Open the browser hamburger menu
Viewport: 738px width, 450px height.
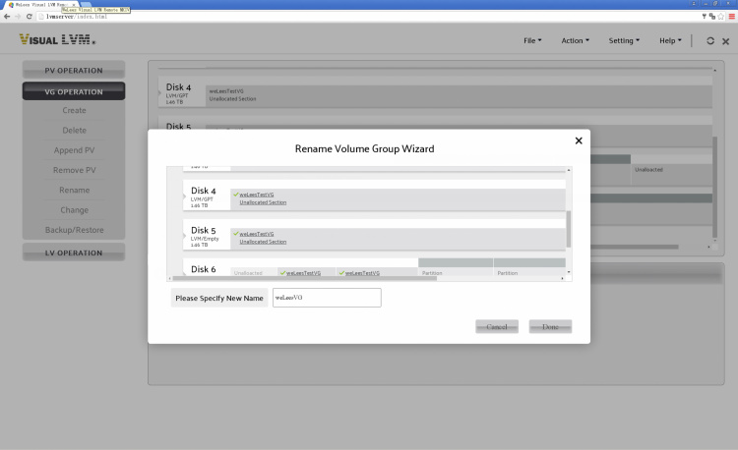pos(731,17)
